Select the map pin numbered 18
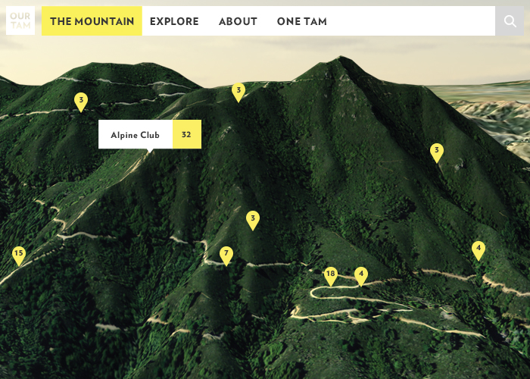This screenshot has height=379, width=530. pyautogui.click(x=330, y=275)
